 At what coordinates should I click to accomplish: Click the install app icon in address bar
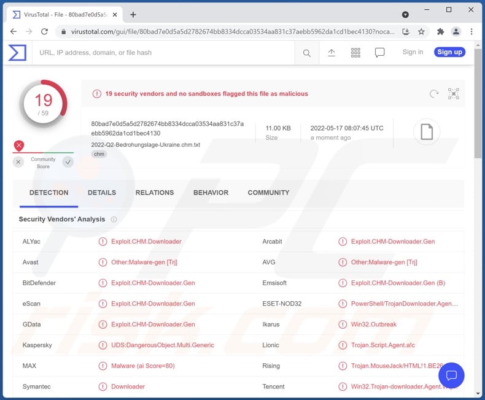click(406, 31)
